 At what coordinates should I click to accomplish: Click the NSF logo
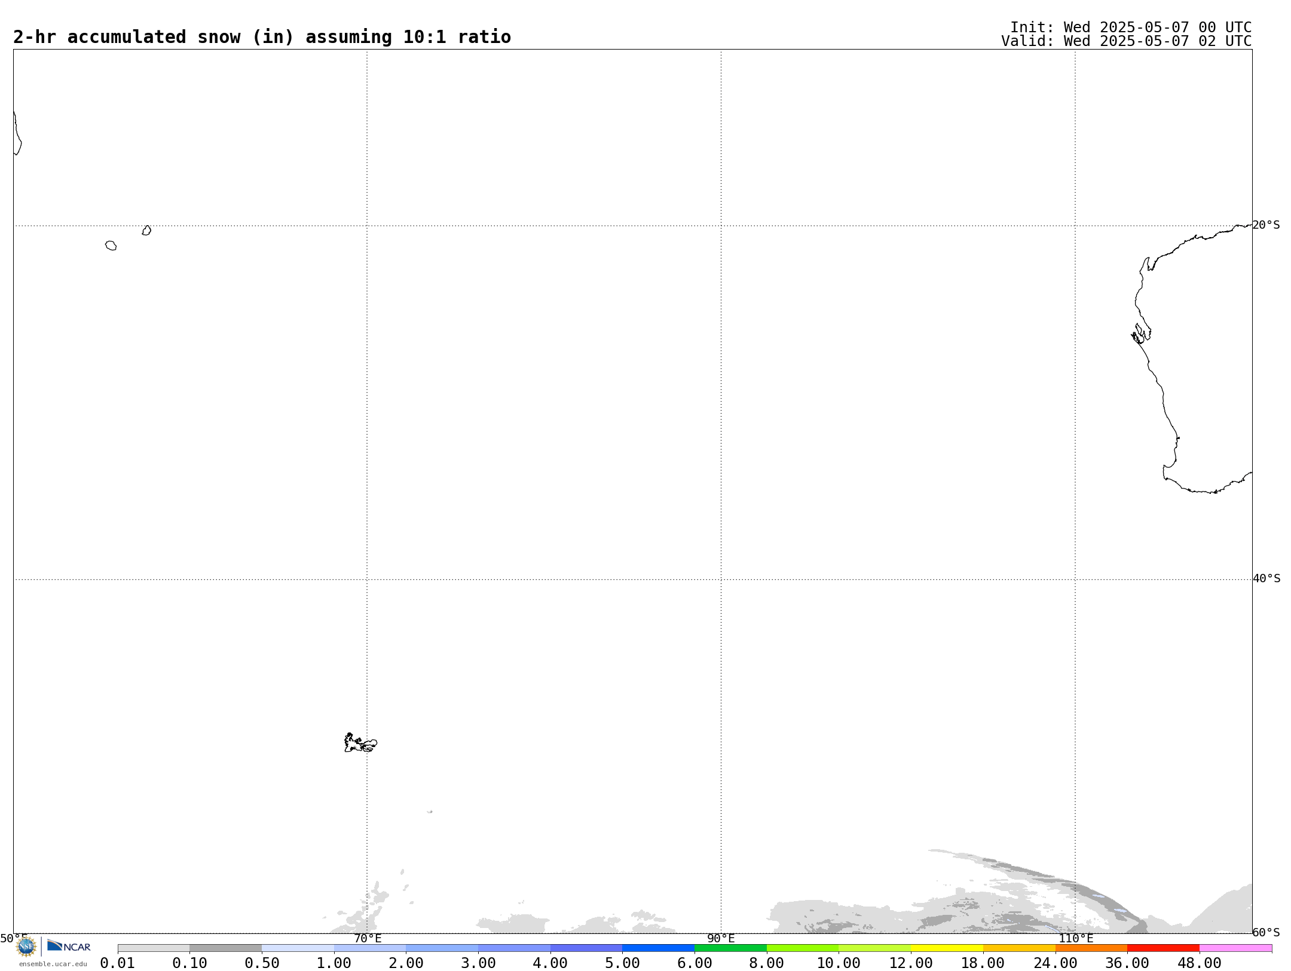[x=26, y=947]
